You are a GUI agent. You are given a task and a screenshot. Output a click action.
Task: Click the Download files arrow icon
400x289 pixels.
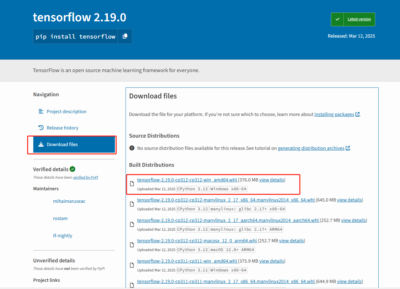41,144
